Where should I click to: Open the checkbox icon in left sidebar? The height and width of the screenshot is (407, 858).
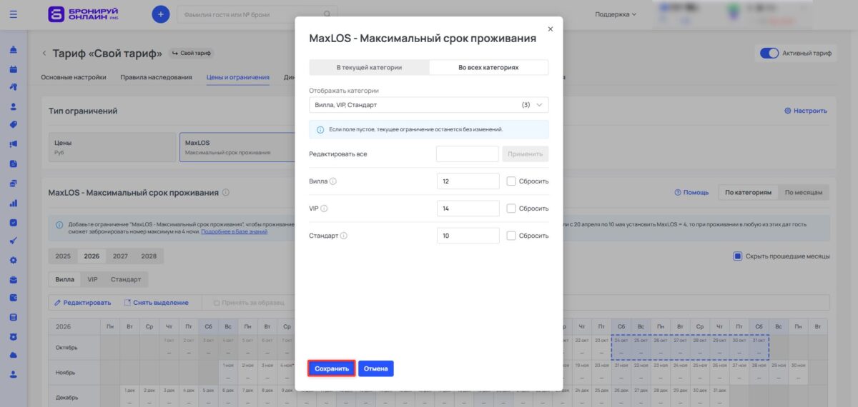click(14, 222)
